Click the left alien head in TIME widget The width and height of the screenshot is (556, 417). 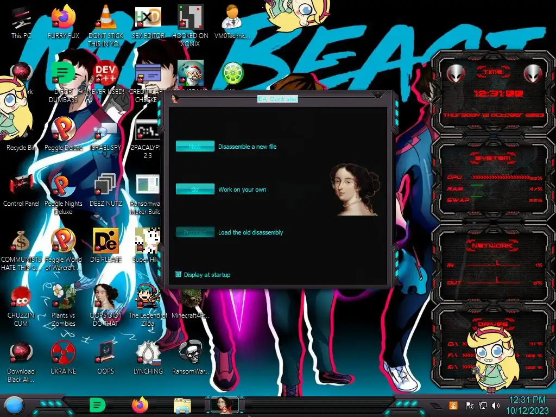click(x=456, y=73)
